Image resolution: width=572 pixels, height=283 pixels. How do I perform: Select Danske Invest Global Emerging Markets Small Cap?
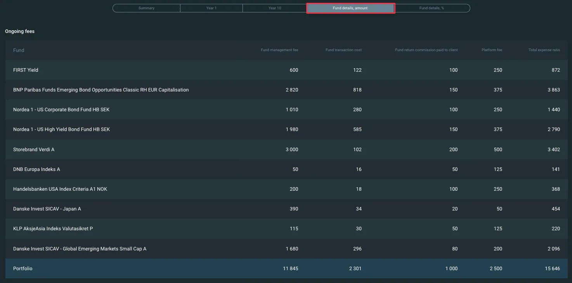pyautogui.click(x=80, y=249)
